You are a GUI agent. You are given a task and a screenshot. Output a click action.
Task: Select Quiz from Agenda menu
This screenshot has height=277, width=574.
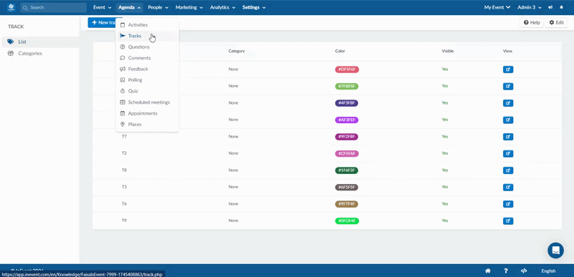tap(147, 91)
